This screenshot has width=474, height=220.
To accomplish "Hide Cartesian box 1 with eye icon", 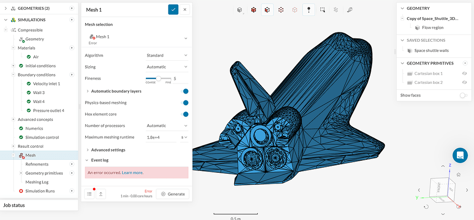I will pos(465,74).
